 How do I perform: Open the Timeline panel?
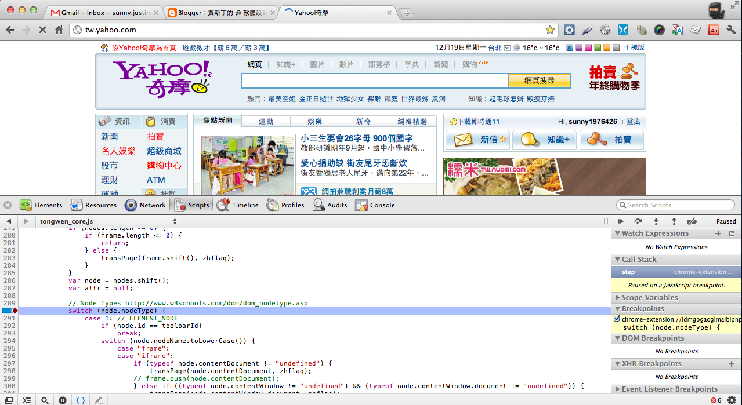[238, 205]
